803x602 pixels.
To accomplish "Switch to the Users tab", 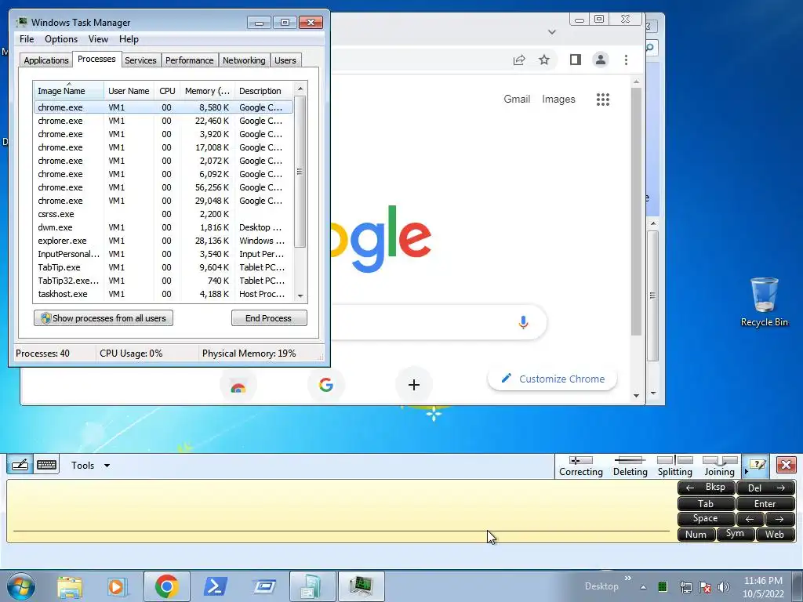I will (285, 60).
